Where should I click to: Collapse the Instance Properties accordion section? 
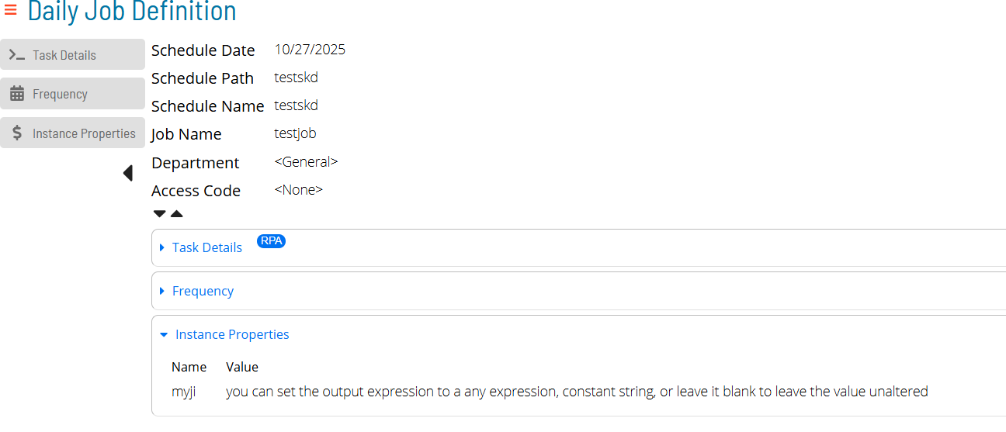point(231,334)
